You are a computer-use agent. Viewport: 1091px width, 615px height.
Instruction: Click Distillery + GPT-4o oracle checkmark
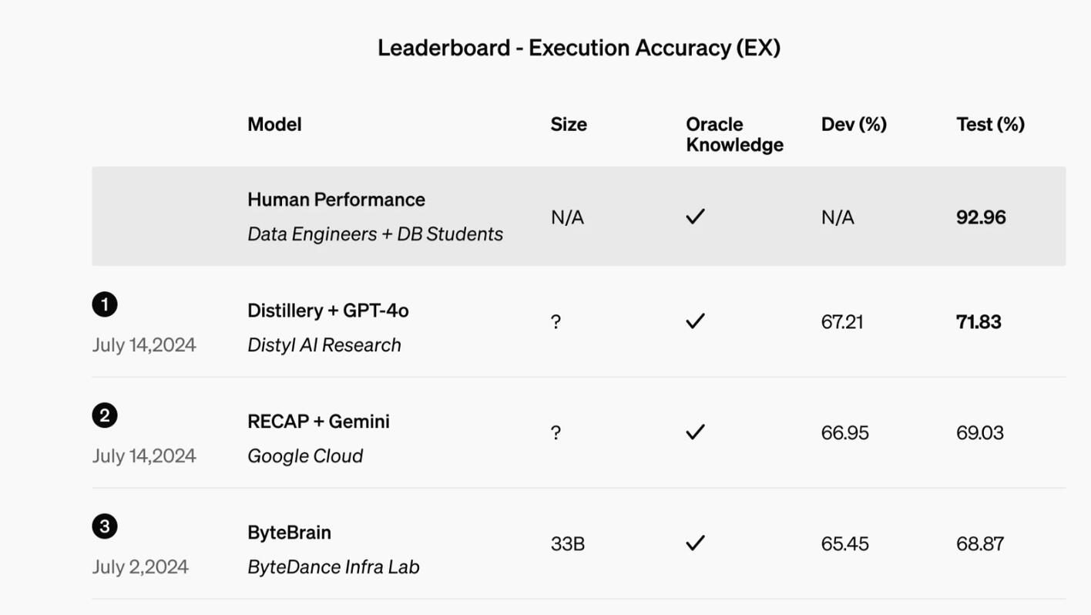click(695, 321)
